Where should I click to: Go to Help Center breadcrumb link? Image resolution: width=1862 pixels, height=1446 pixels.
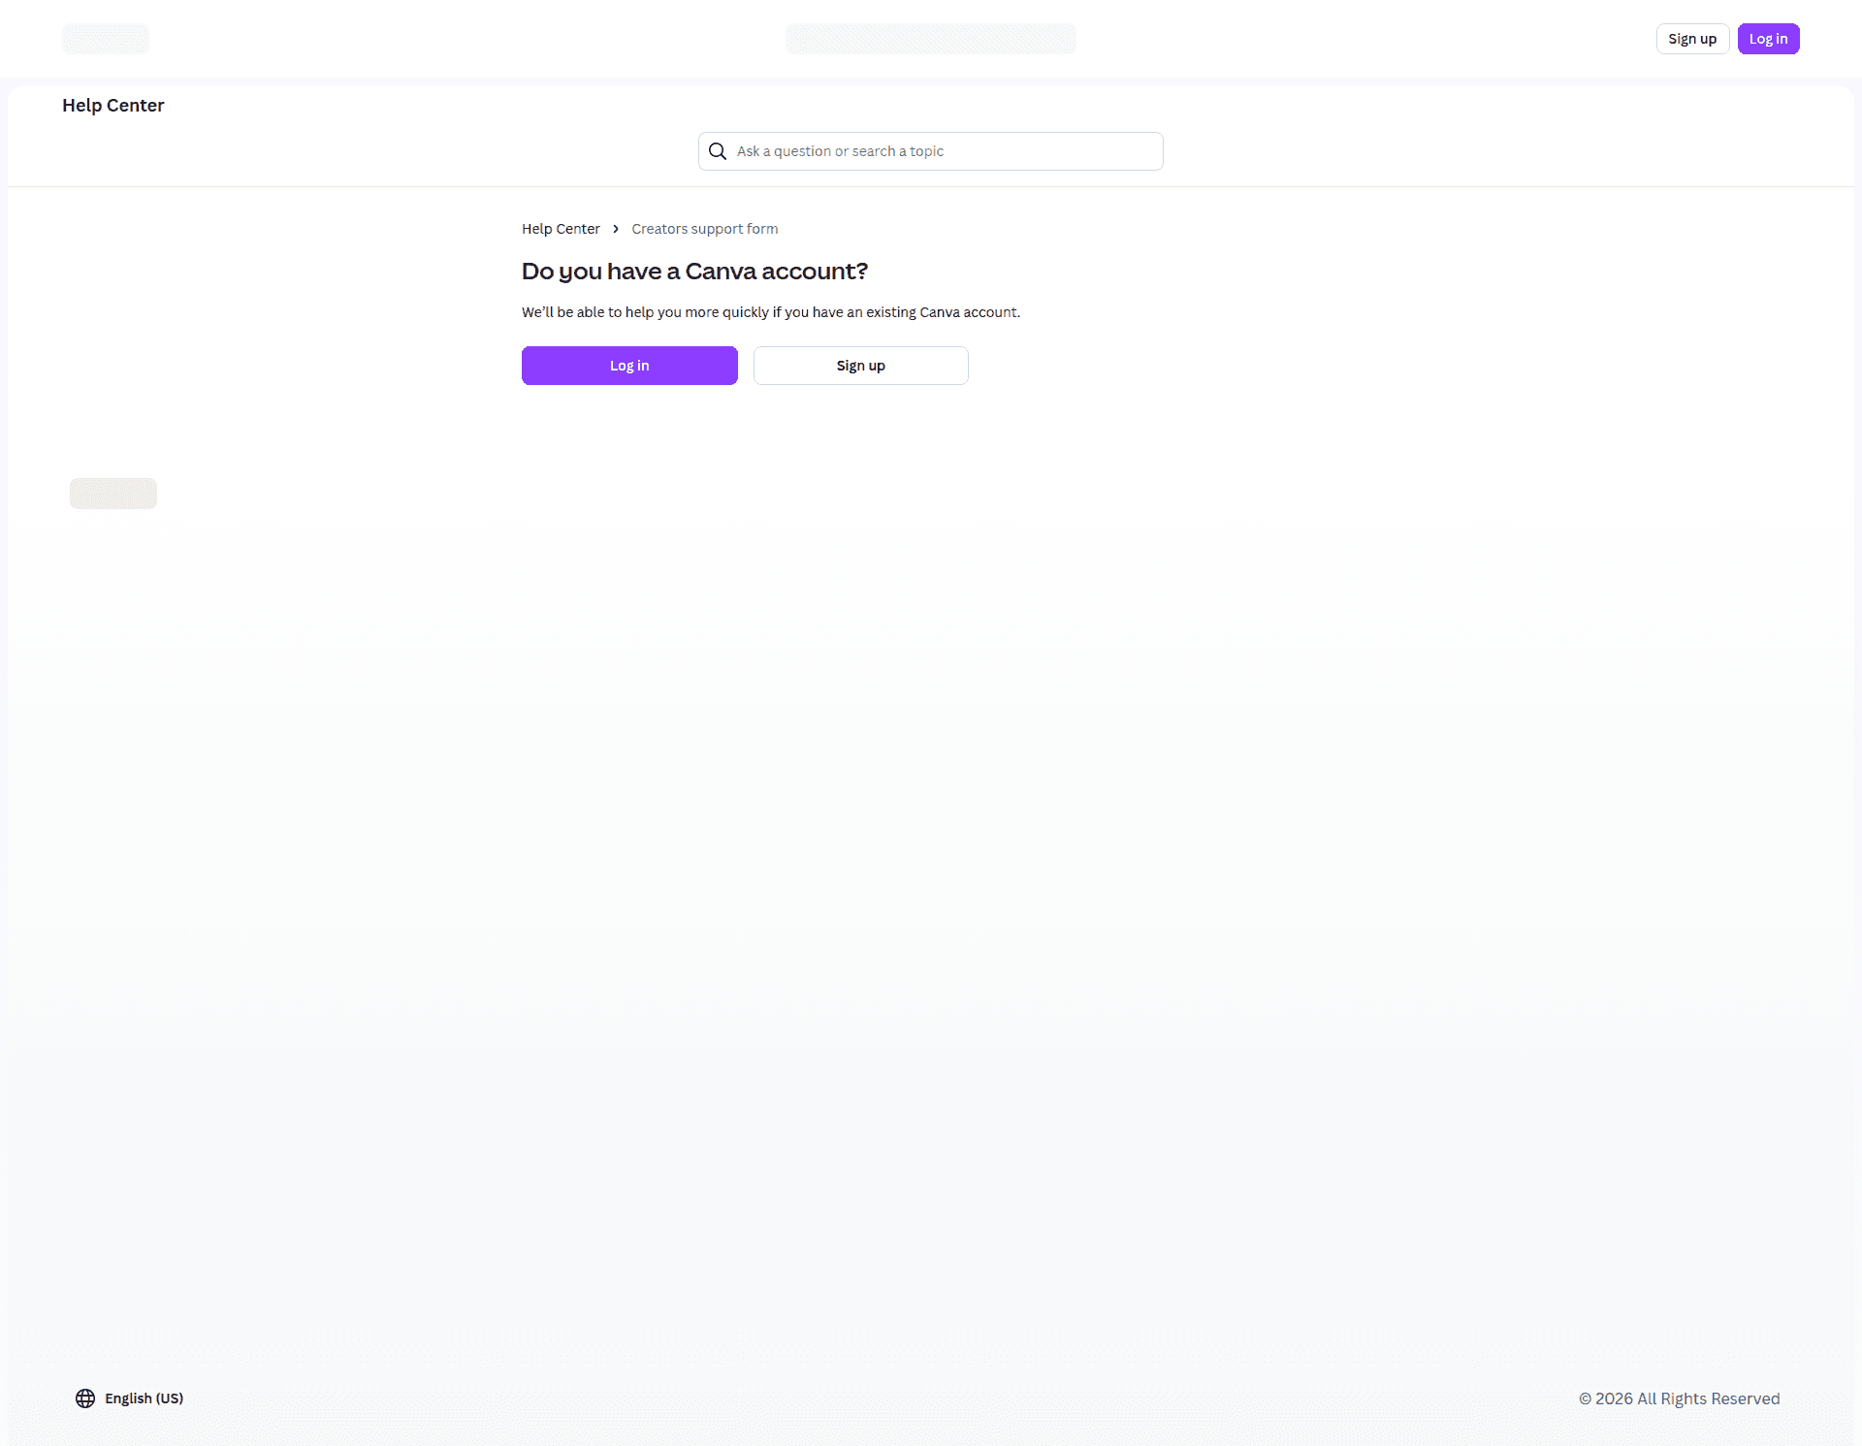(x=561, y=229)
